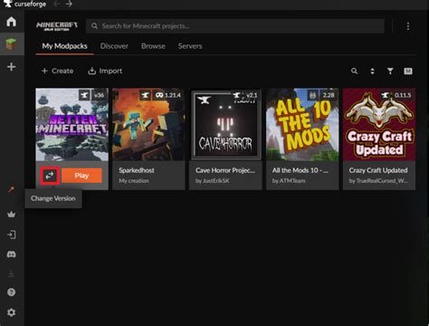Click the Sparkedhost modpack title
The height and width of the screenshot is (326, 429).
[137, 170]
